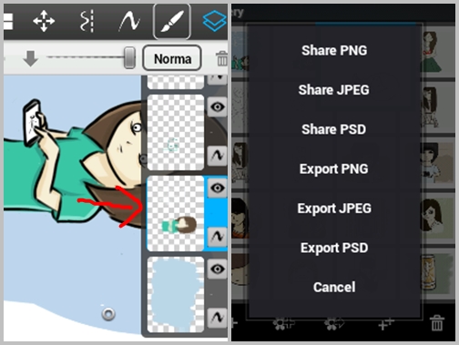Choose Export PSD

coord(334,248)
